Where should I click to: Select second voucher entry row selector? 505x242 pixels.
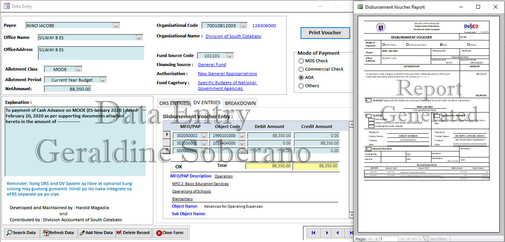[167, 142]
